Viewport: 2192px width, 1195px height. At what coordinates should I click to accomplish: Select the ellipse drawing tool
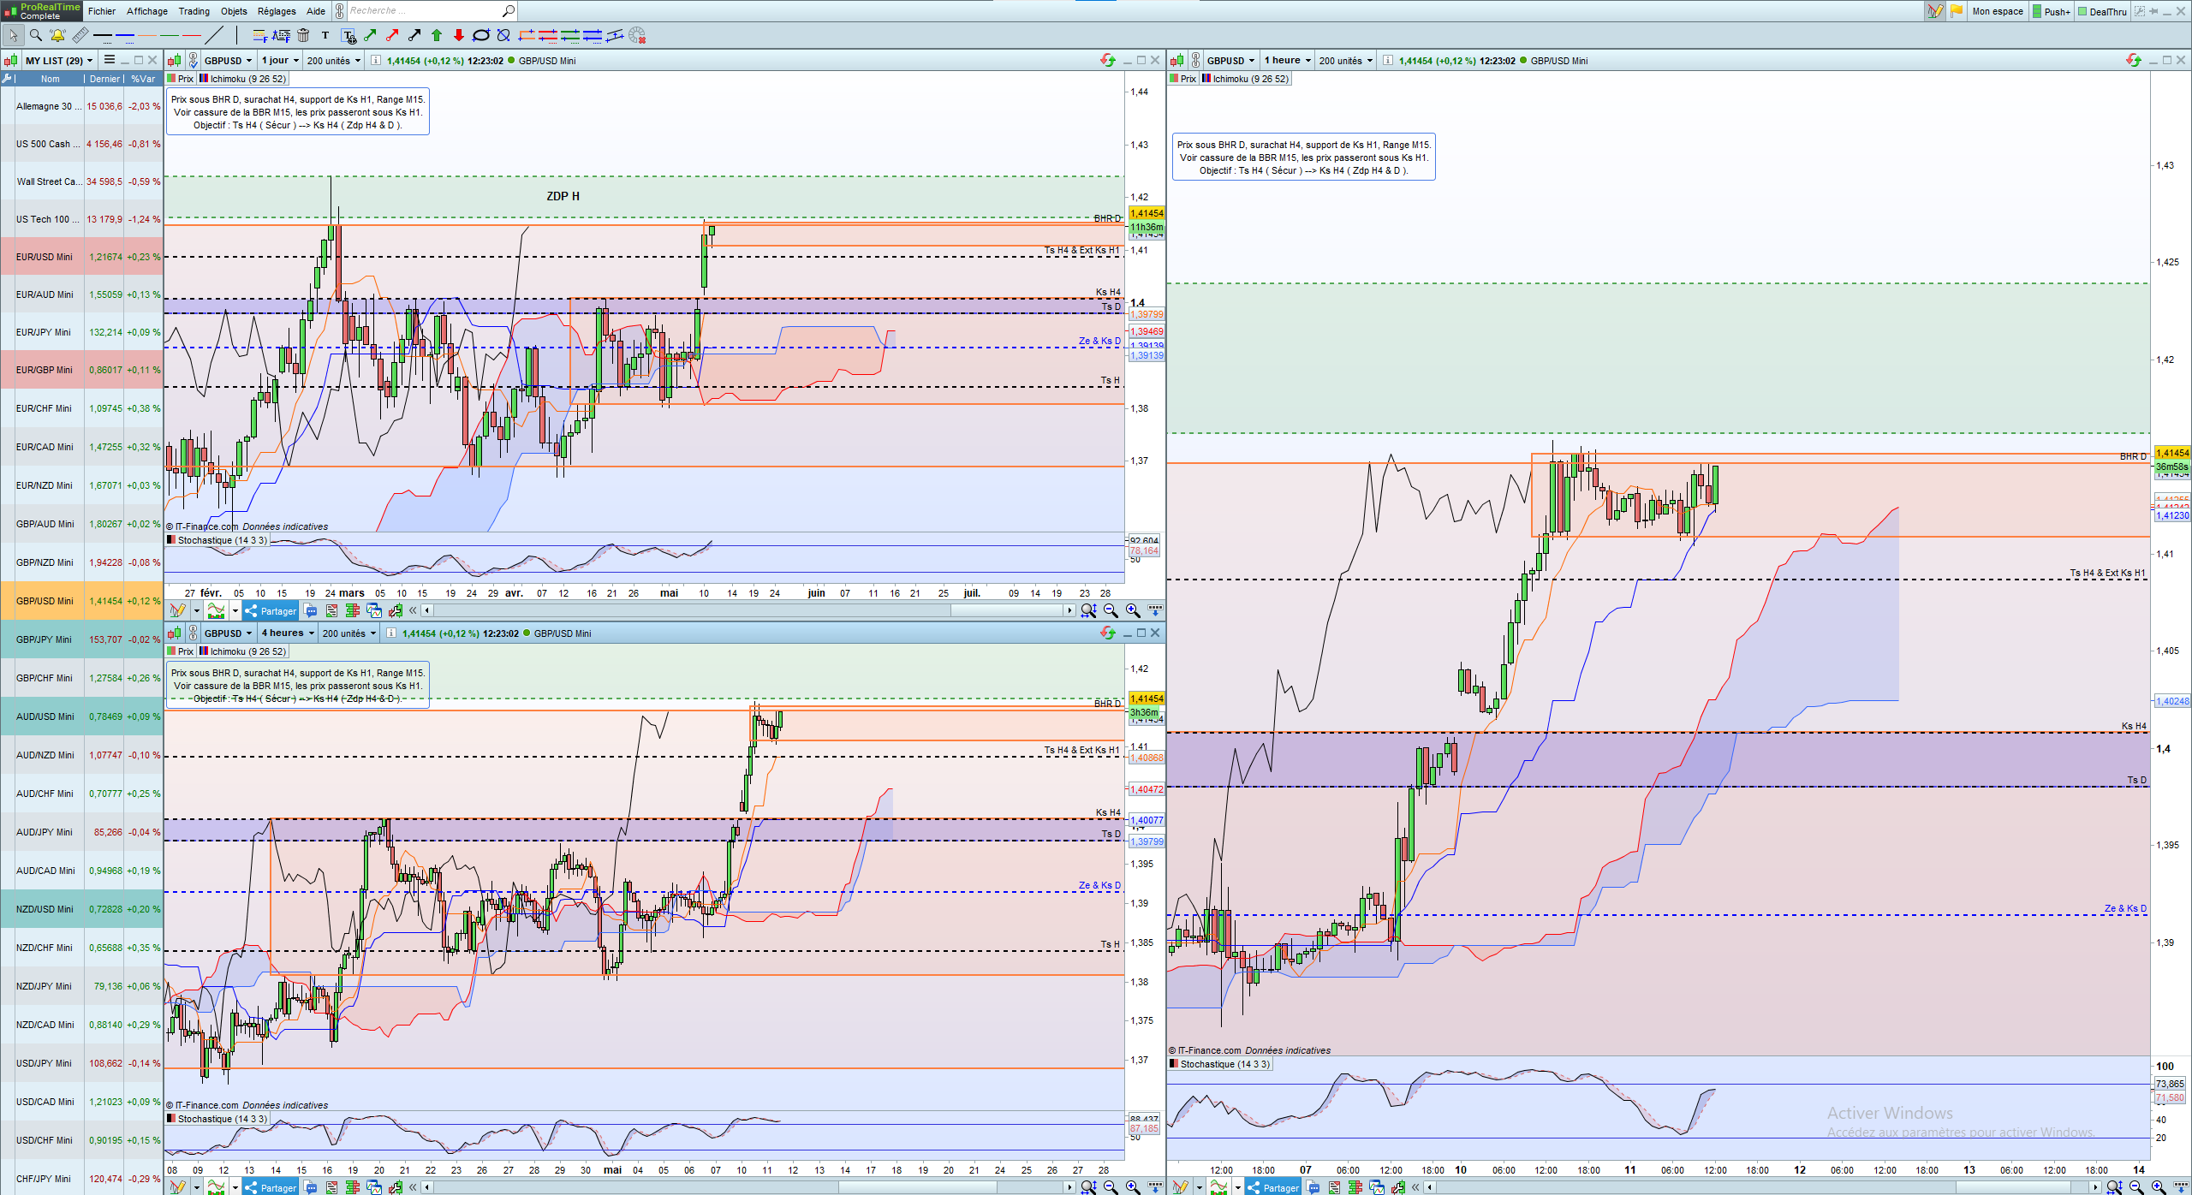tap(481, 35)
